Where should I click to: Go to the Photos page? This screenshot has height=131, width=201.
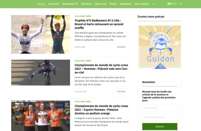113,4
